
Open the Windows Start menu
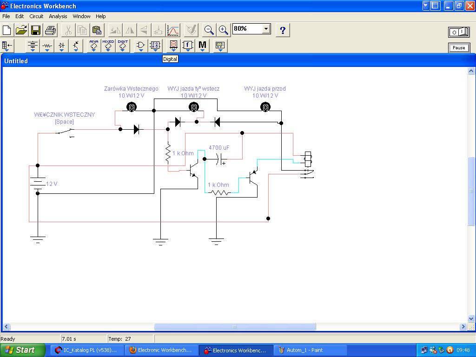tap(22, 350)
